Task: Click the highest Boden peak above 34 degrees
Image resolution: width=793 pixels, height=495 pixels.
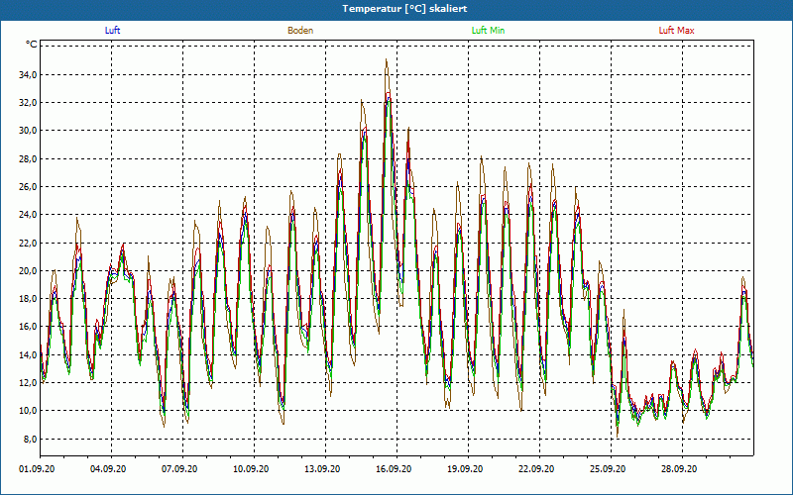Action: 387,60
